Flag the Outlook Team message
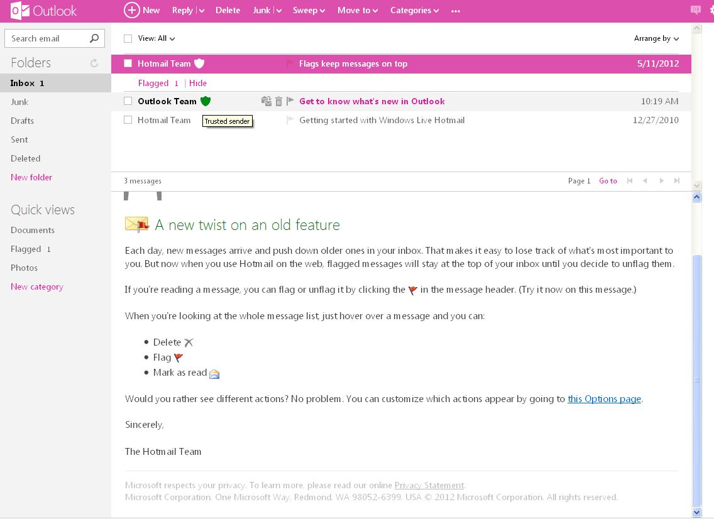Screen dimensions: 714x524 coord(290,101)
